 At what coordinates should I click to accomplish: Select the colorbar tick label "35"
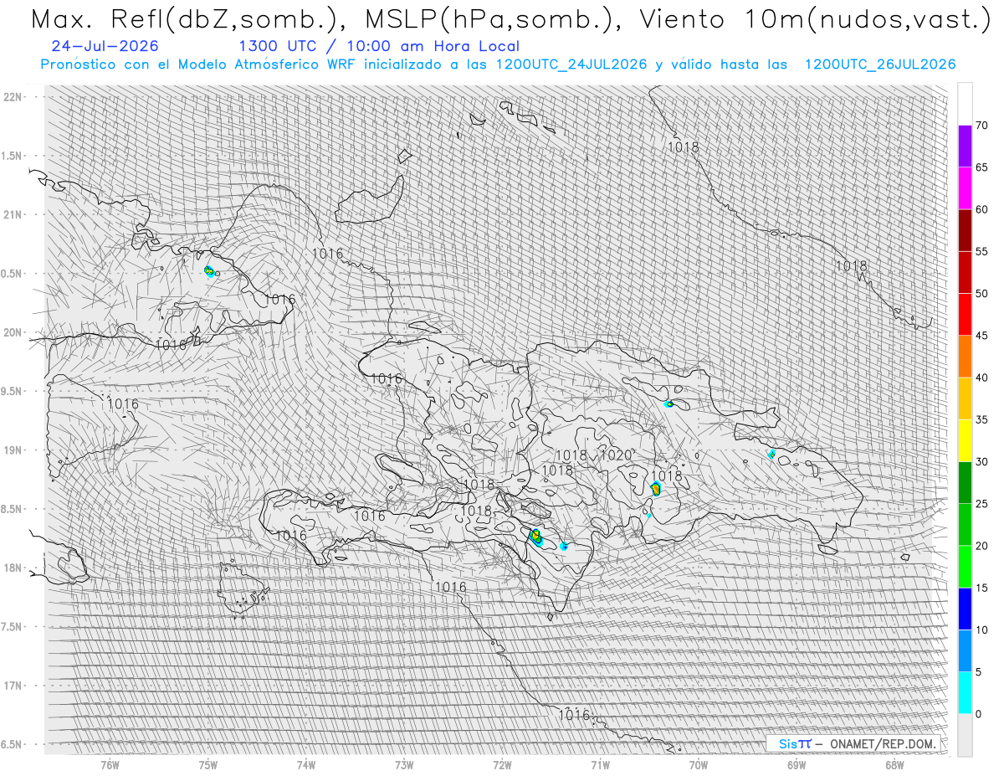tap(981, 419)
